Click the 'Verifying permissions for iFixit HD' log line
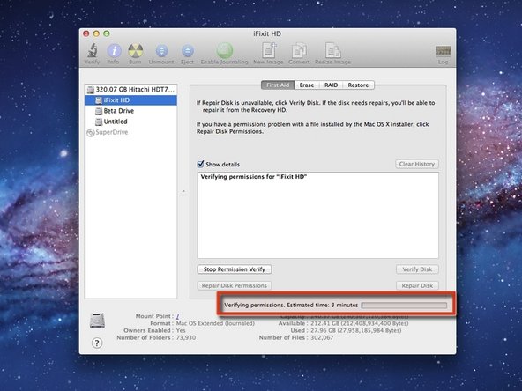 coord(253,177)
